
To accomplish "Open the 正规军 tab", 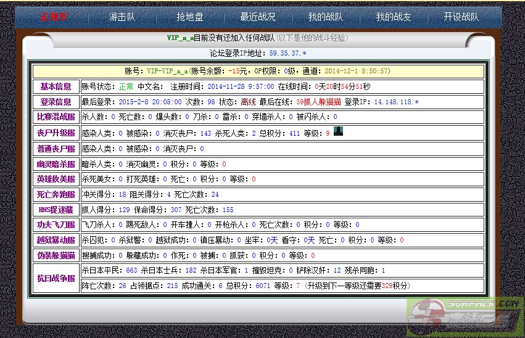I will 55,17.
